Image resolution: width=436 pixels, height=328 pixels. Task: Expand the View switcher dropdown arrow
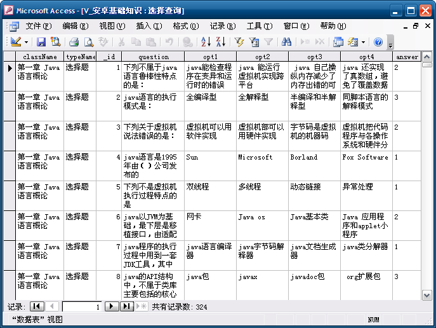point(26,43)
